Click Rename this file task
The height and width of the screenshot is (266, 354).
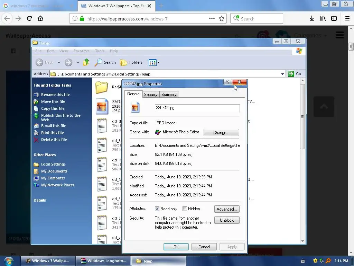[55, 95]
